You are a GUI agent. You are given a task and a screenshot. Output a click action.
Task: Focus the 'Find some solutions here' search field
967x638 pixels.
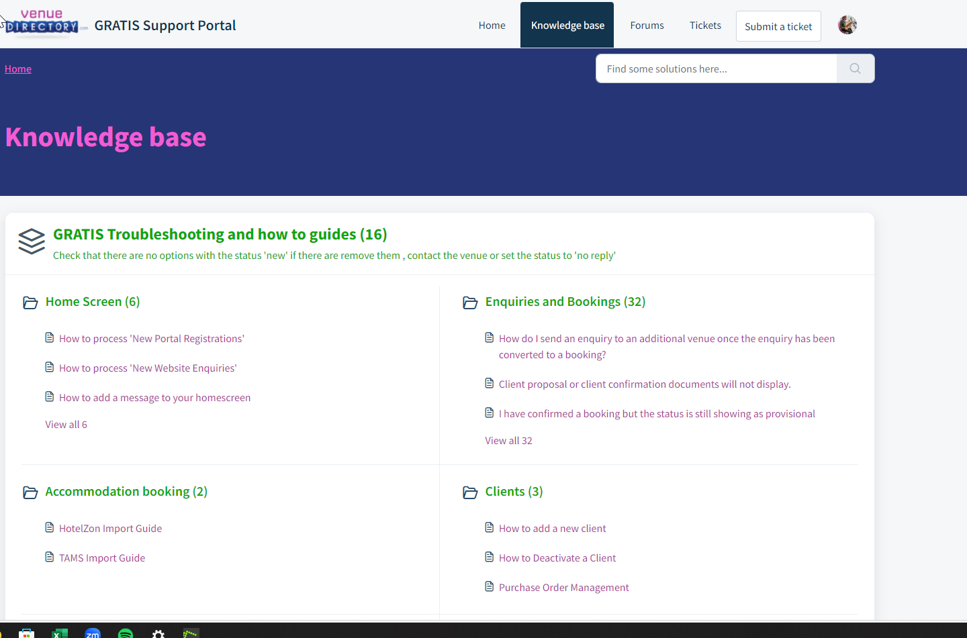(x=717, y=68)
